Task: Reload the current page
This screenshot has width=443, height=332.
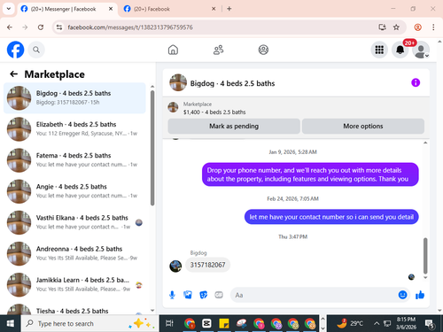Action: [x=41, y=27]
